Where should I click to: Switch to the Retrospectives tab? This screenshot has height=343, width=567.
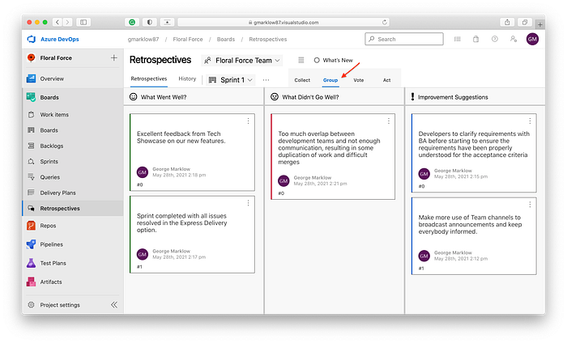[x=149, y=78]
